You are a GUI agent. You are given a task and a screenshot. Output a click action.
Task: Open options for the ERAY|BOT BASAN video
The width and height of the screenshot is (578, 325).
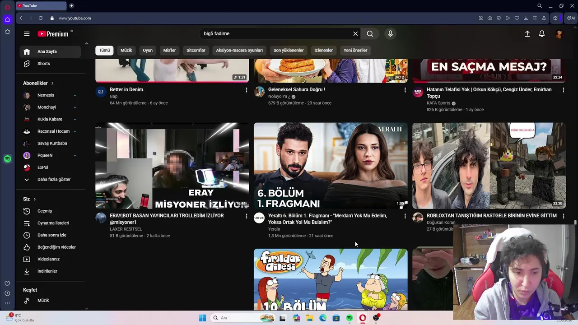coord(246,216)
